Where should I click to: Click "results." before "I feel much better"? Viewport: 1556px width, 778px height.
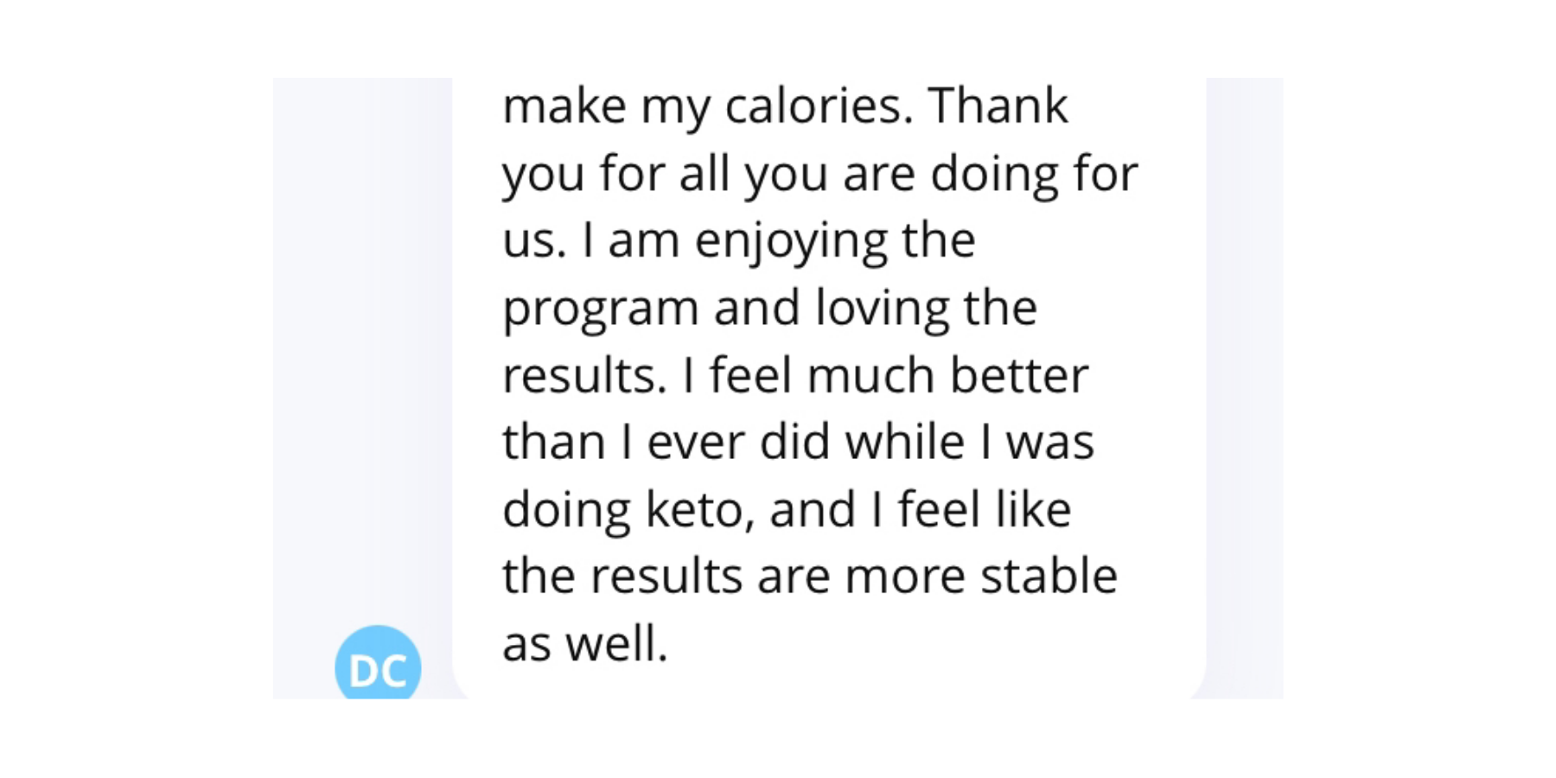coord(585,375)
